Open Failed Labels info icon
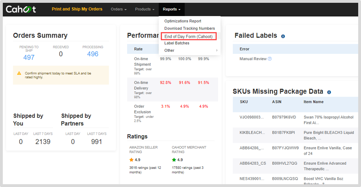361x187 pixels. point(283,36)
